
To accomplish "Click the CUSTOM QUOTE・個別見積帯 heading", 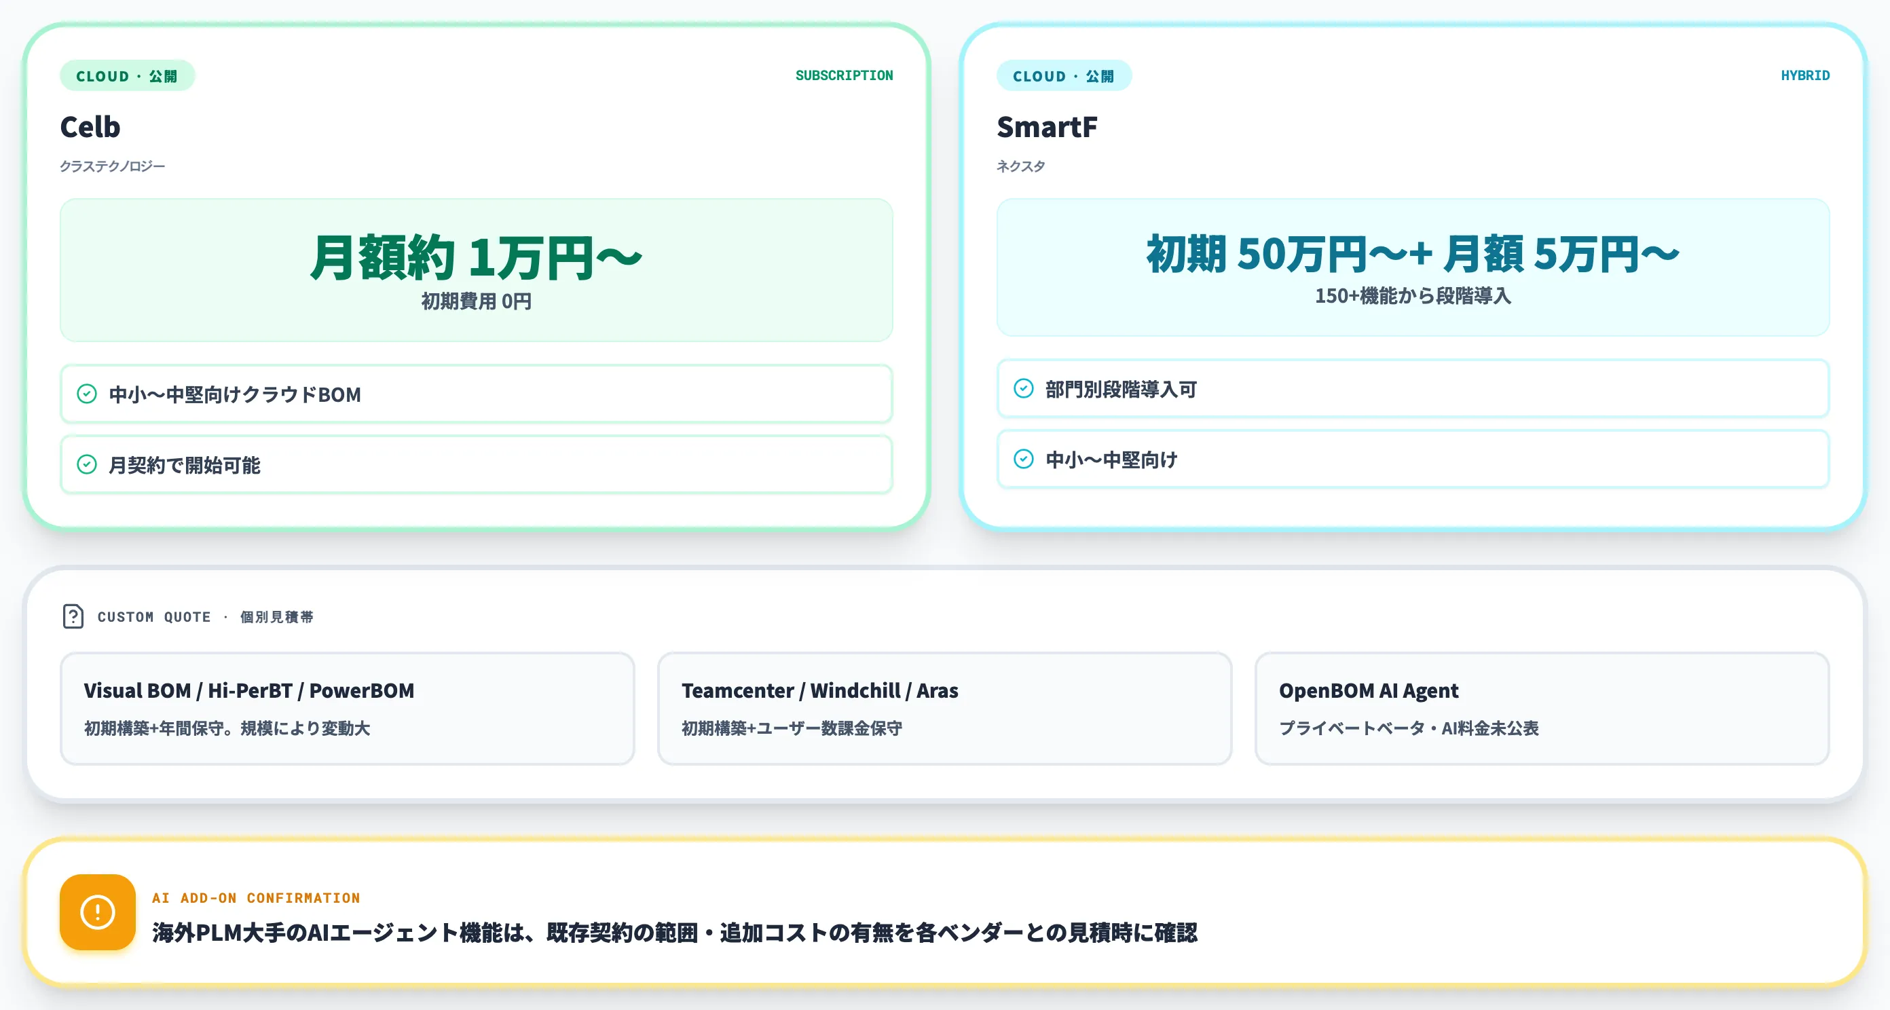I will [206, 617].
